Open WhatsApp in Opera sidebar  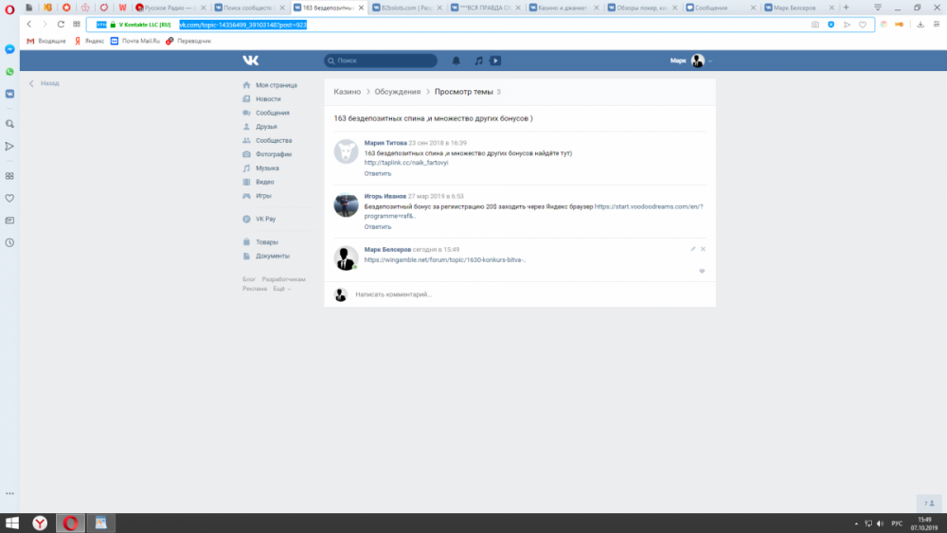coord(9,72)
